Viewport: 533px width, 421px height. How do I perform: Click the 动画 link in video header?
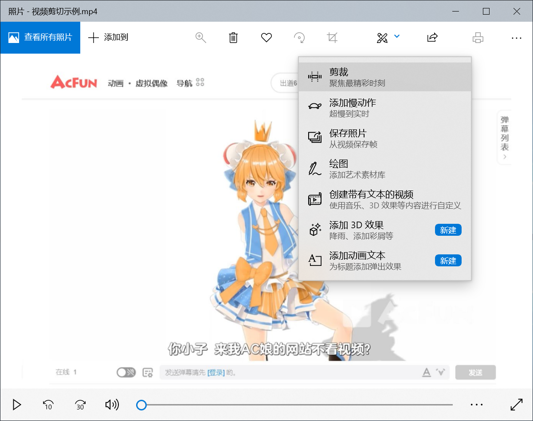(116, 83)
